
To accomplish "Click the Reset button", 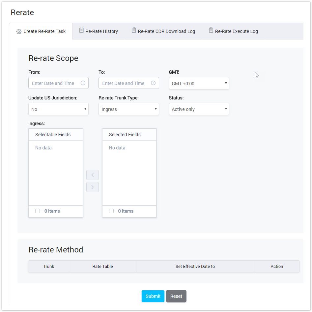I will click(x=176, y=296).
